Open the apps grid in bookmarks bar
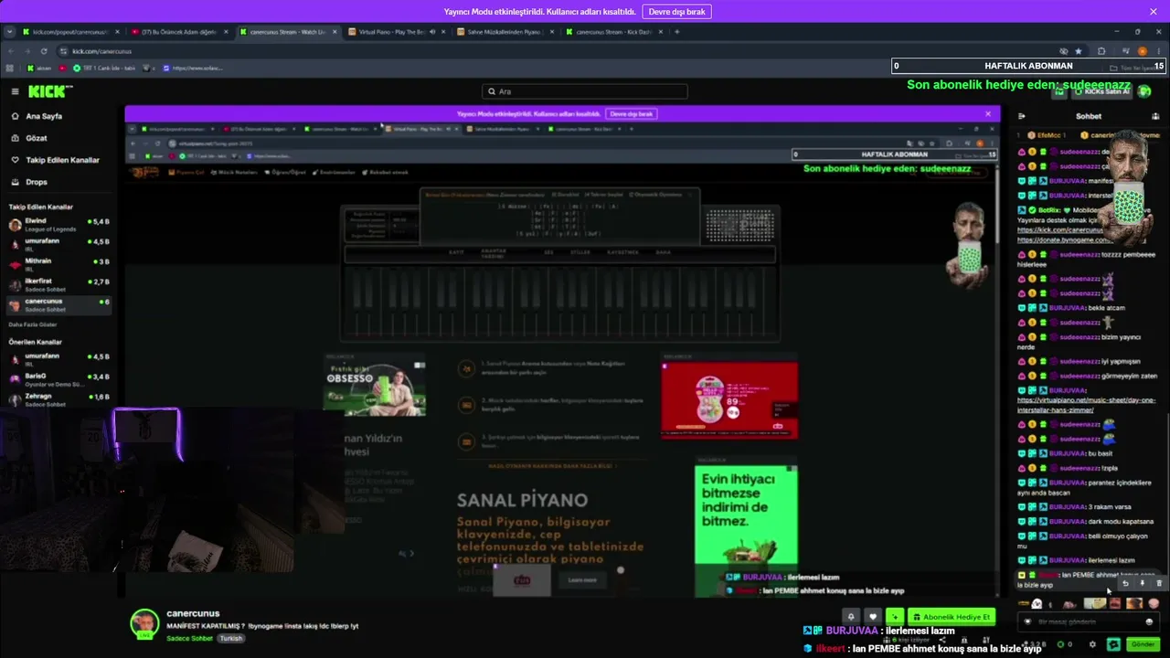Screen dimensions: 1170x658 (9, 68)
